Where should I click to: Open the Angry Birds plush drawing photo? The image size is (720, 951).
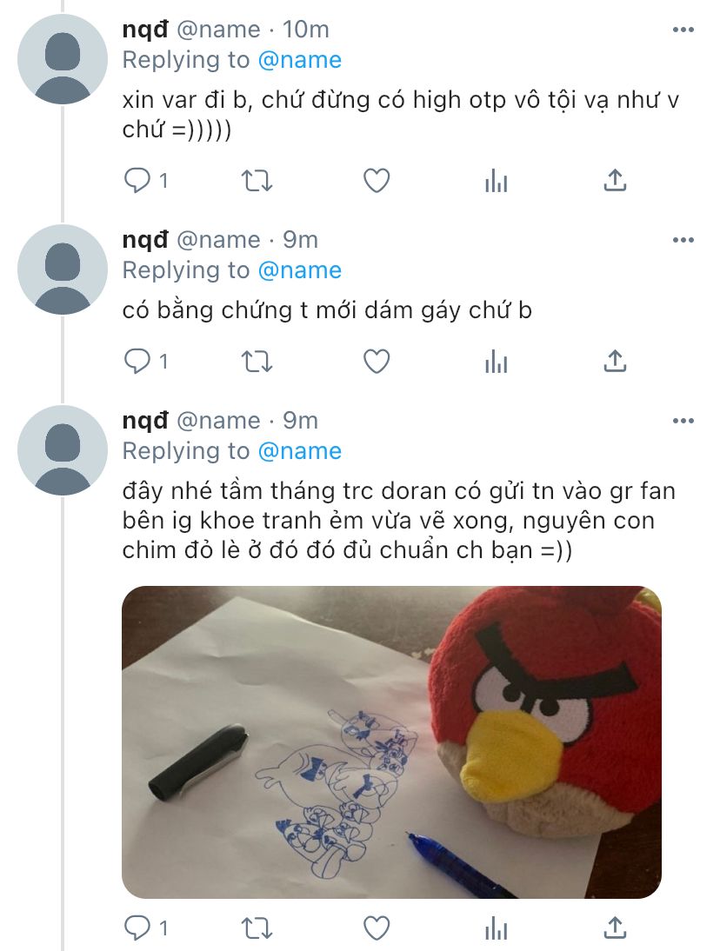(x=391, y=742)
